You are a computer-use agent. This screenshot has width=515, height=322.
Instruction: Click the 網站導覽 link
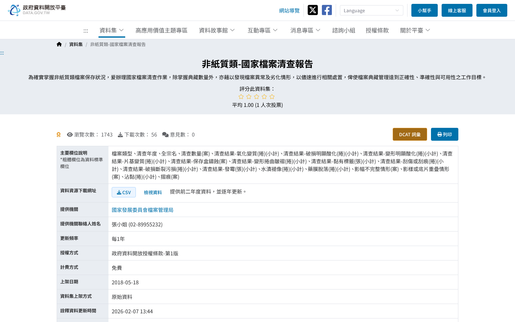click(289, 11)
